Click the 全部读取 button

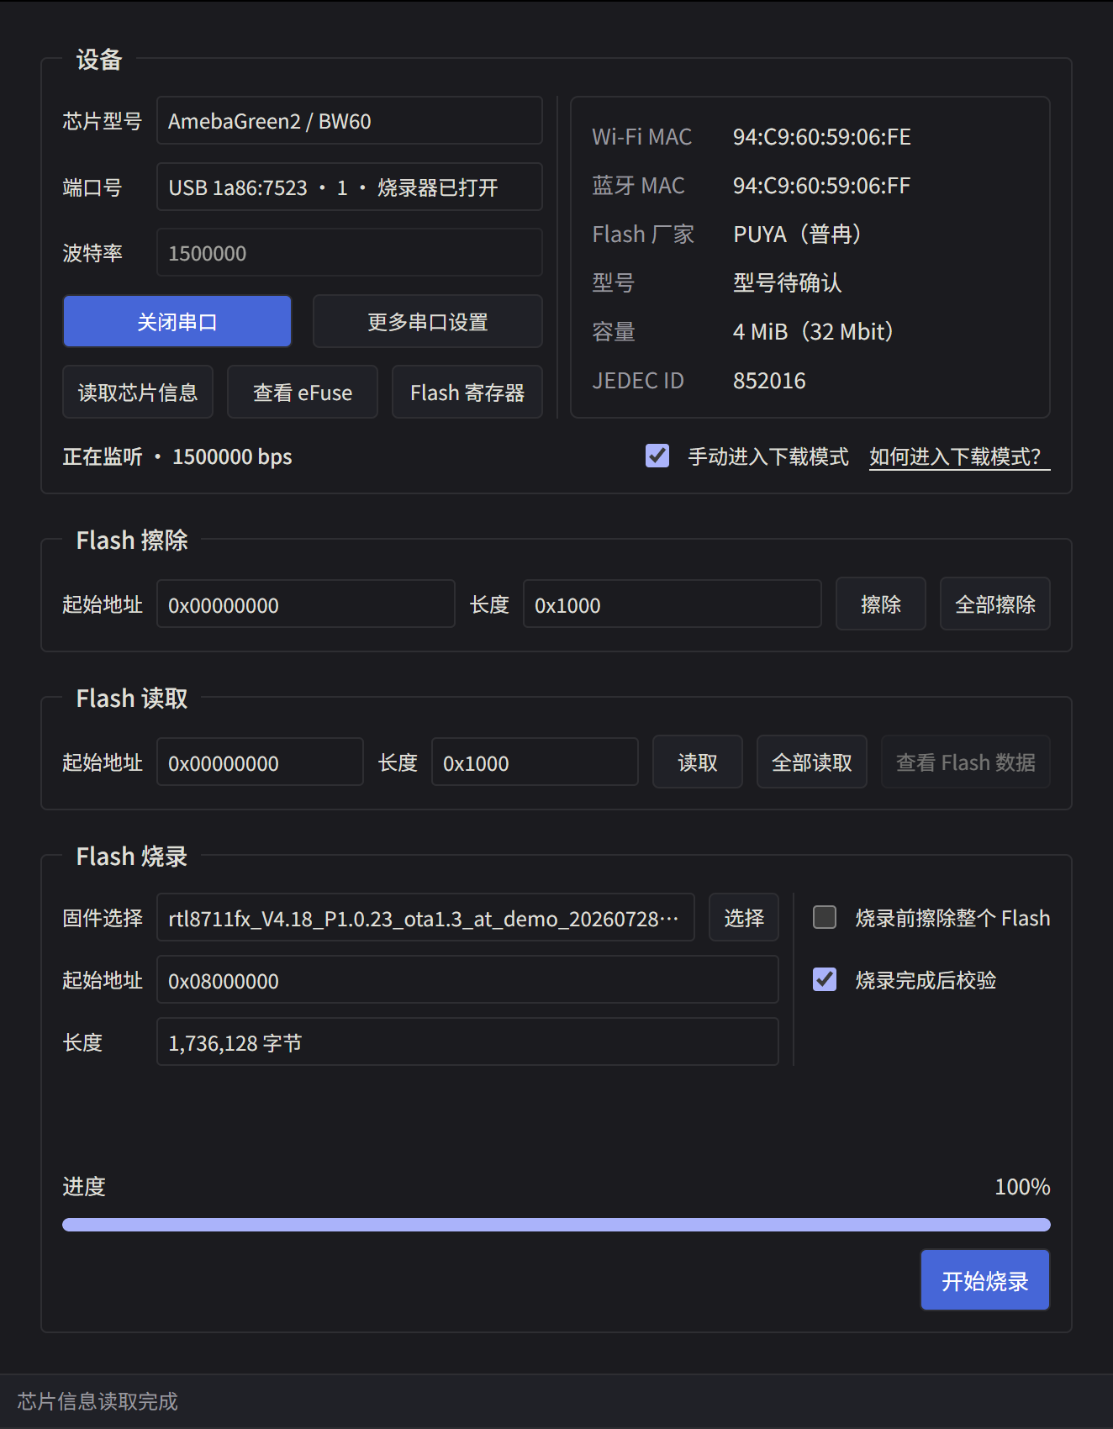pos(812,762)
